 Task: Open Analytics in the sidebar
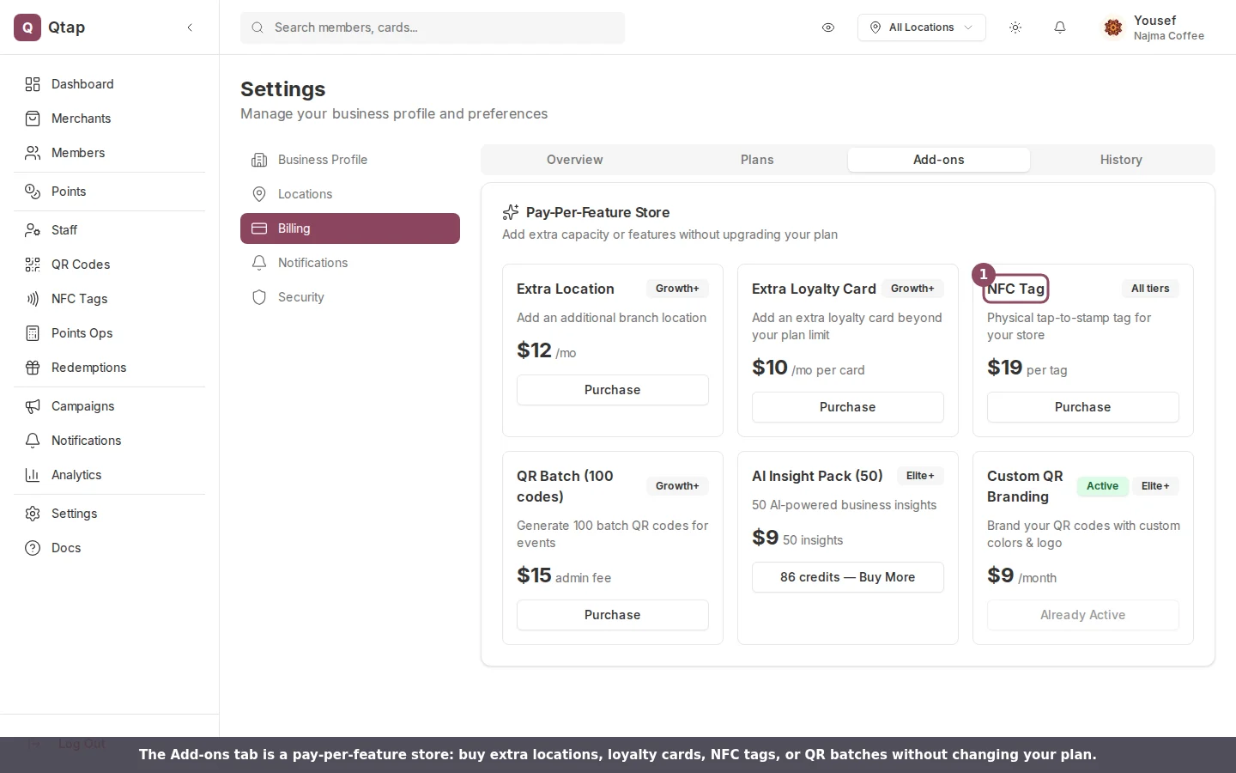point(110,475)
